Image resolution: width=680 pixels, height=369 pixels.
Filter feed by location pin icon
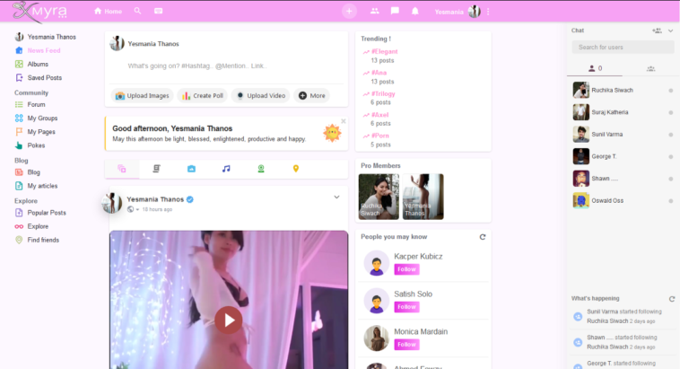295,169
